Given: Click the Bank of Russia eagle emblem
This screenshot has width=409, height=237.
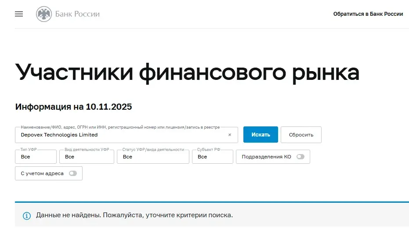Looking at the screenshot, I should pyautogui.click(x=44, y=14).
